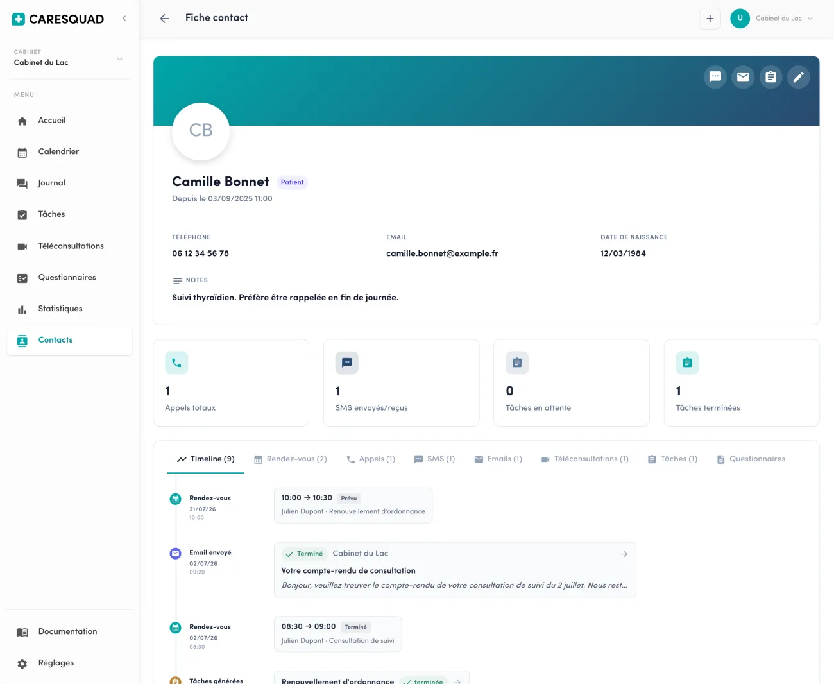The width and height of the screenshot is (834, 684).
Task: Switch to the SMS (1) tab
Action: tap(434, 459)
